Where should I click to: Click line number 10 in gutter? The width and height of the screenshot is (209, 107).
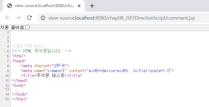point(7,76)
